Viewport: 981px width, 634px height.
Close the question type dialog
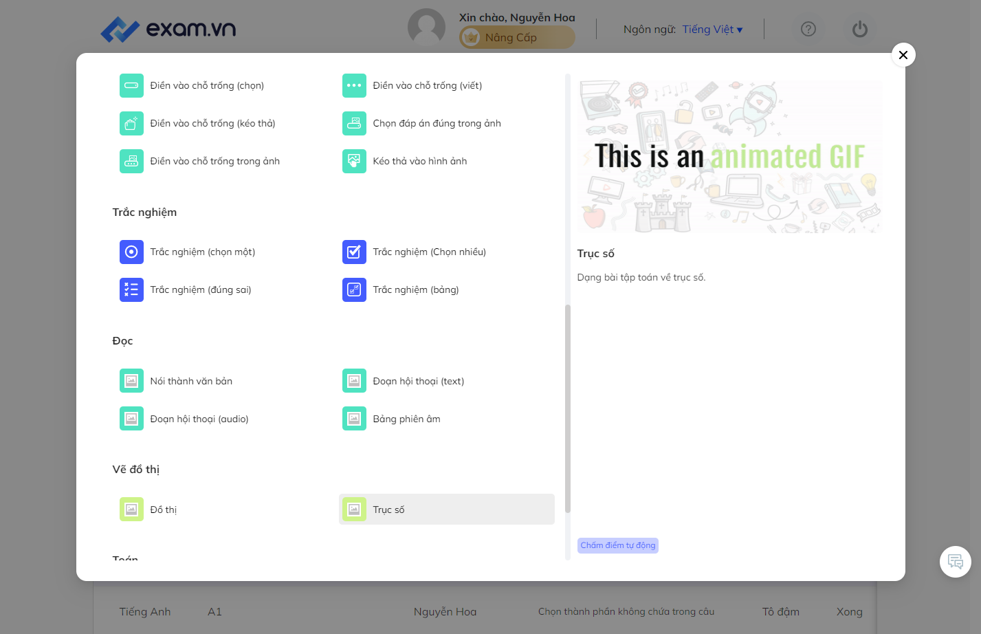903,55
